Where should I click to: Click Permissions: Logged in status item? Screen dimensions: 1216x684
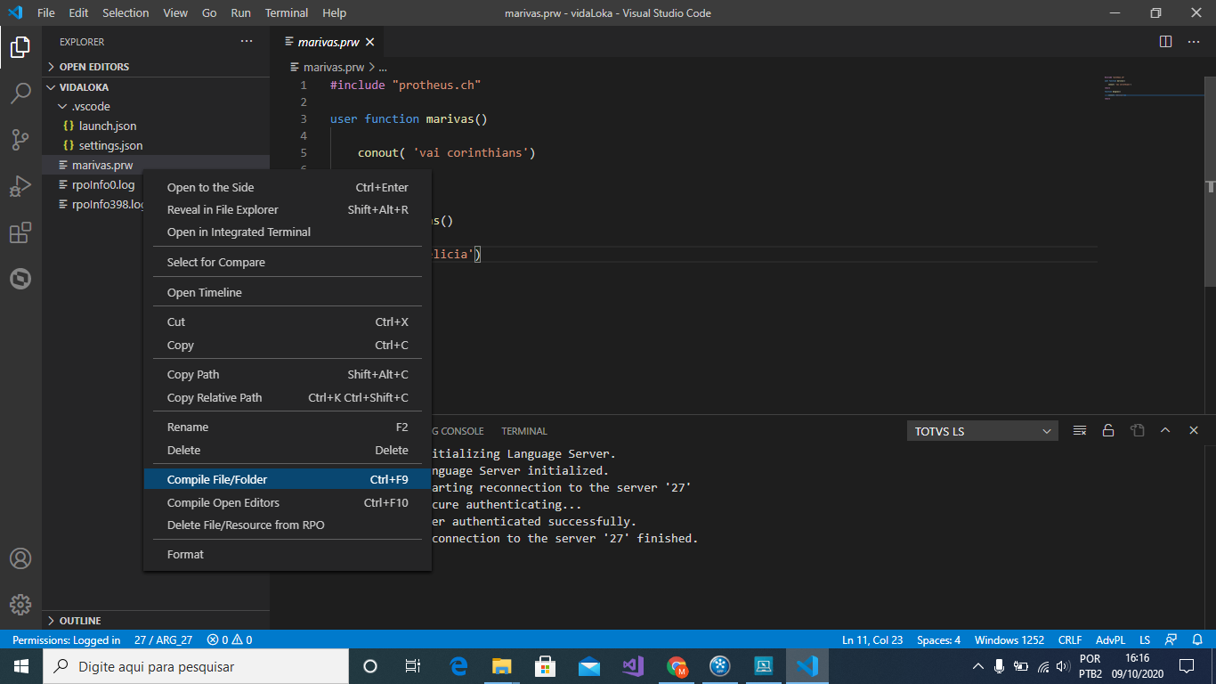[x=67, y=639]
